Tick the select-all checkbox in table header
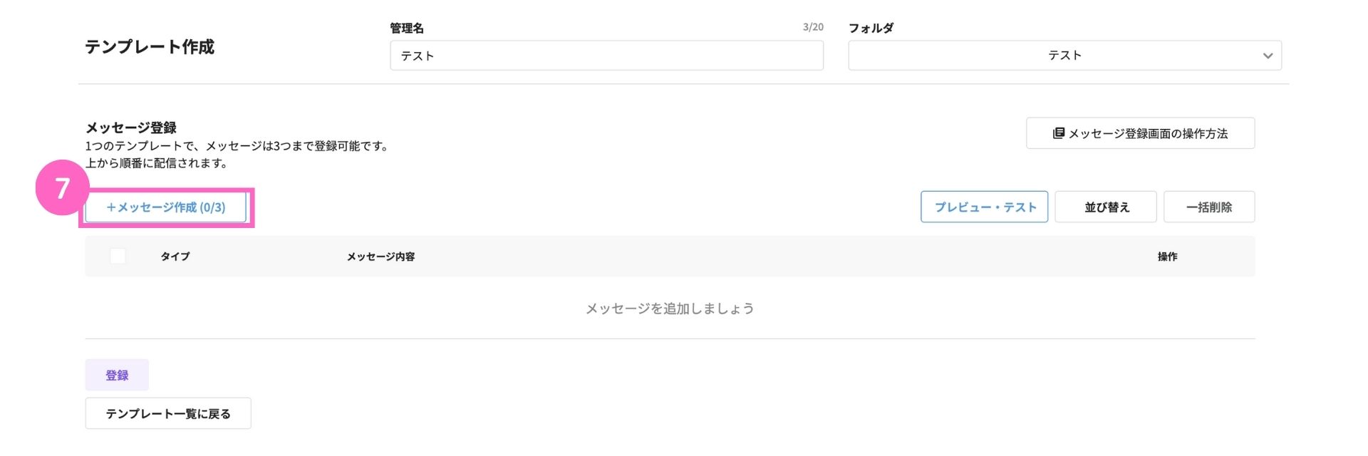The image size is (1368, 456). 118,256
